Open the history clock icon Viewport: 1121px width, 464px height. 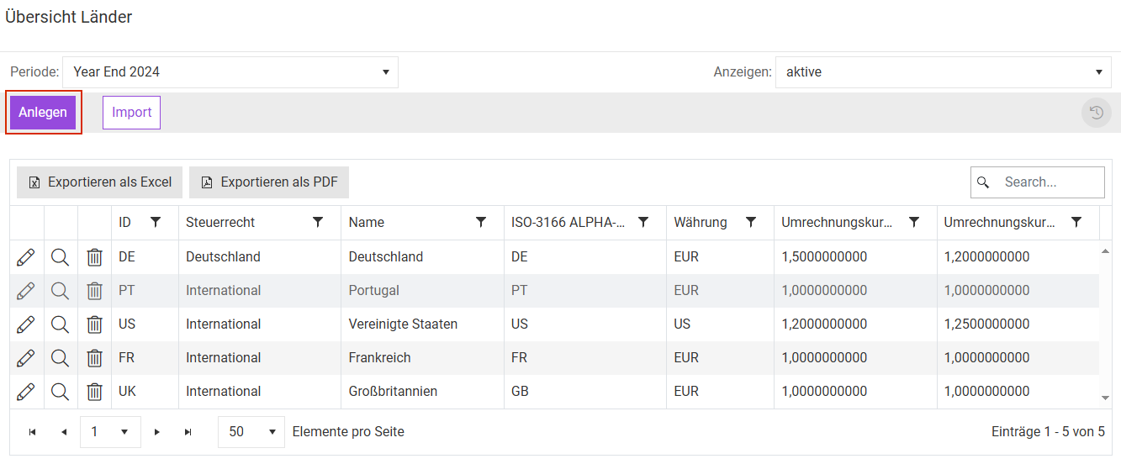point(1097,113)
